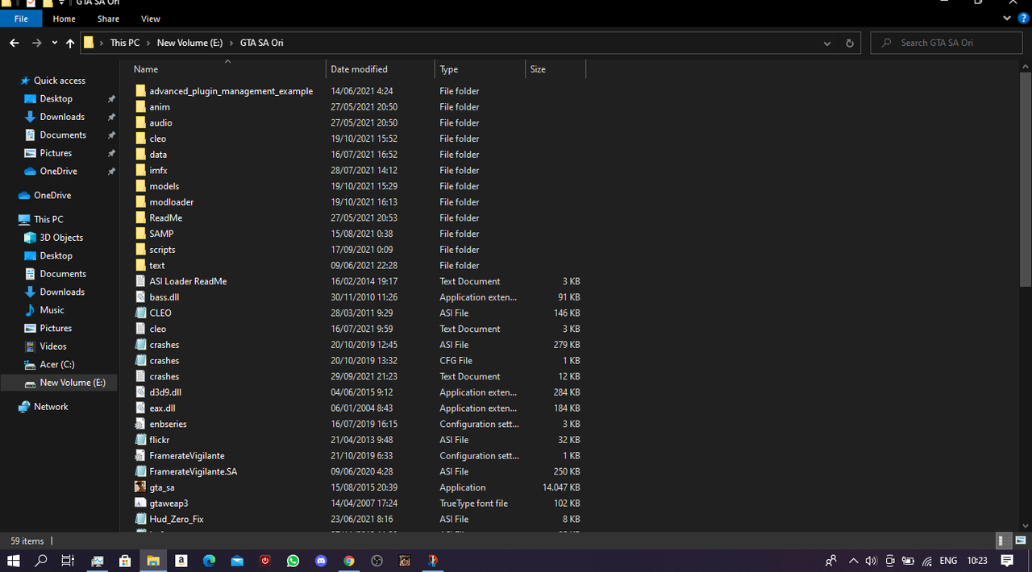Select the CLEO ASI file icon
This screenshot has height=572, width=1032.
point(140,313)
